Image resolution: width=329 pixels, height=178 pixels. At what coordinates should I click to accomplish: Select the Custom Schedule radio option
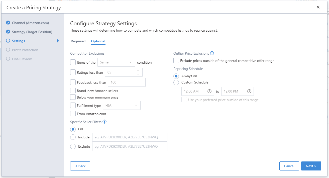click(x=176, y=82)
